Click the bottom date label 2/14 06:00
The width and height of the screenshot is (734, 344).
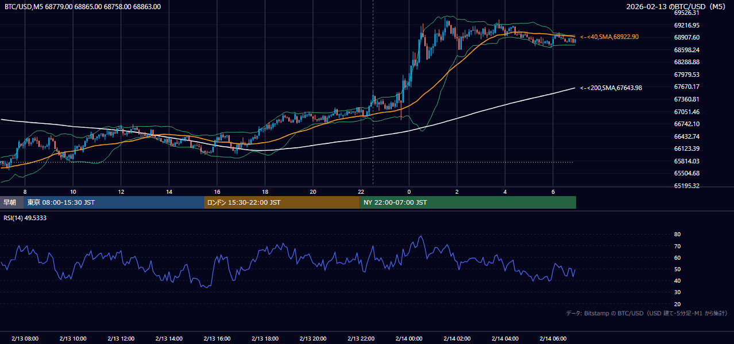[553, 338]
